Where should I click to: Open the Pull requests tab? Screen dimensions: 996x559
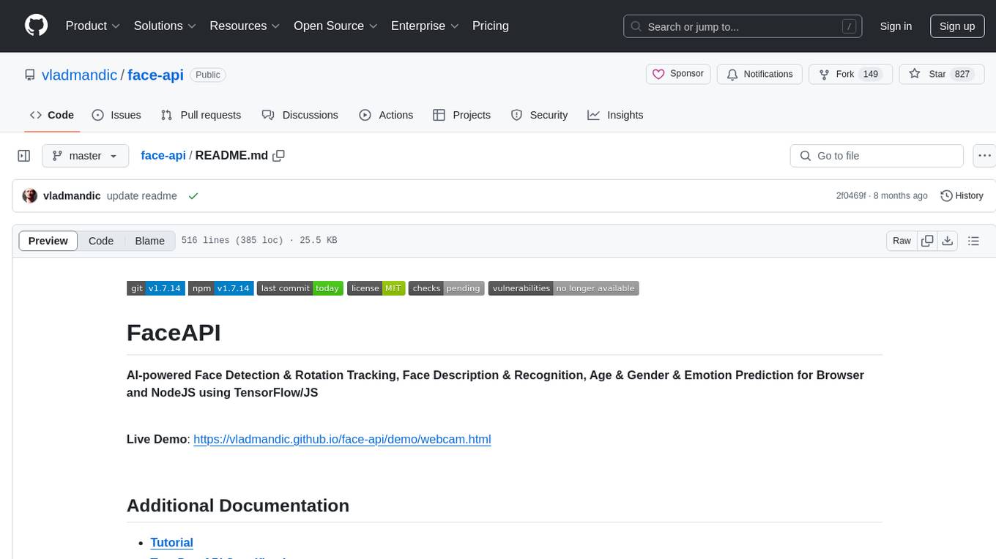click(201, 115)
